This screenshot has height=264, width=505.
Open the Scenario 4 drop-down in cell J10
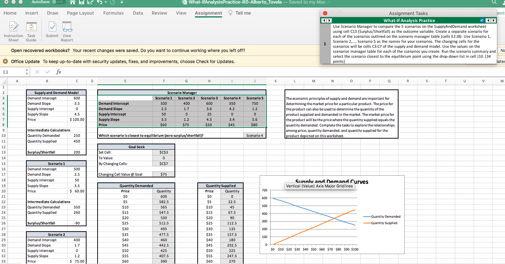point(254,136)
